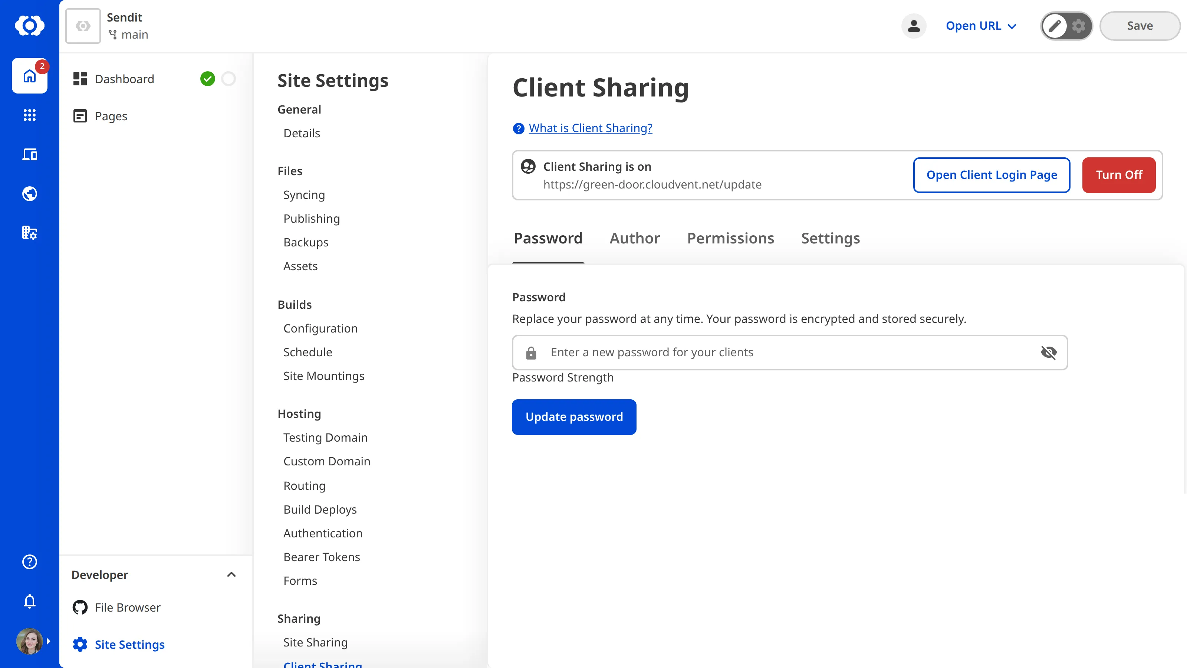Screen dimensions: 1187x668
Task: Open Testing Domain settings
Action: (x=325, y=438)
